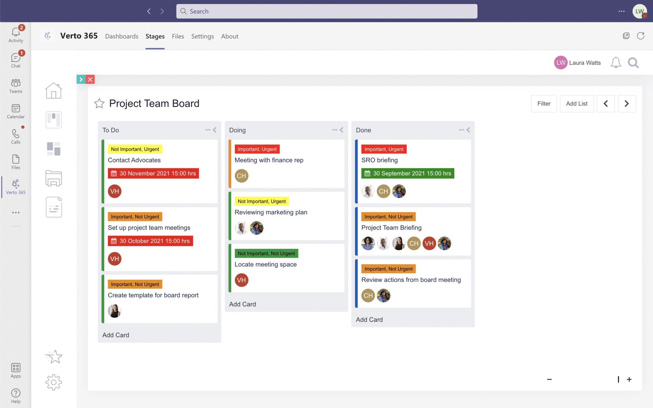
Task: Open the Verto home icon in sidebar
Action: [x=54, y=90]
